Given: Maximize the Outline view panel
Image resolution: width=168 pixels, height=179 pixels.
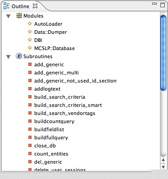Looking at the screenshot, I should [x=163, y=5].
